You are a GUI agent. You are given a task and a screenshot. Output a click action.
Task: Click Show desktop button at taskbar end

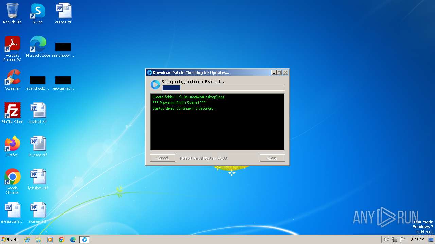[432, 240]
